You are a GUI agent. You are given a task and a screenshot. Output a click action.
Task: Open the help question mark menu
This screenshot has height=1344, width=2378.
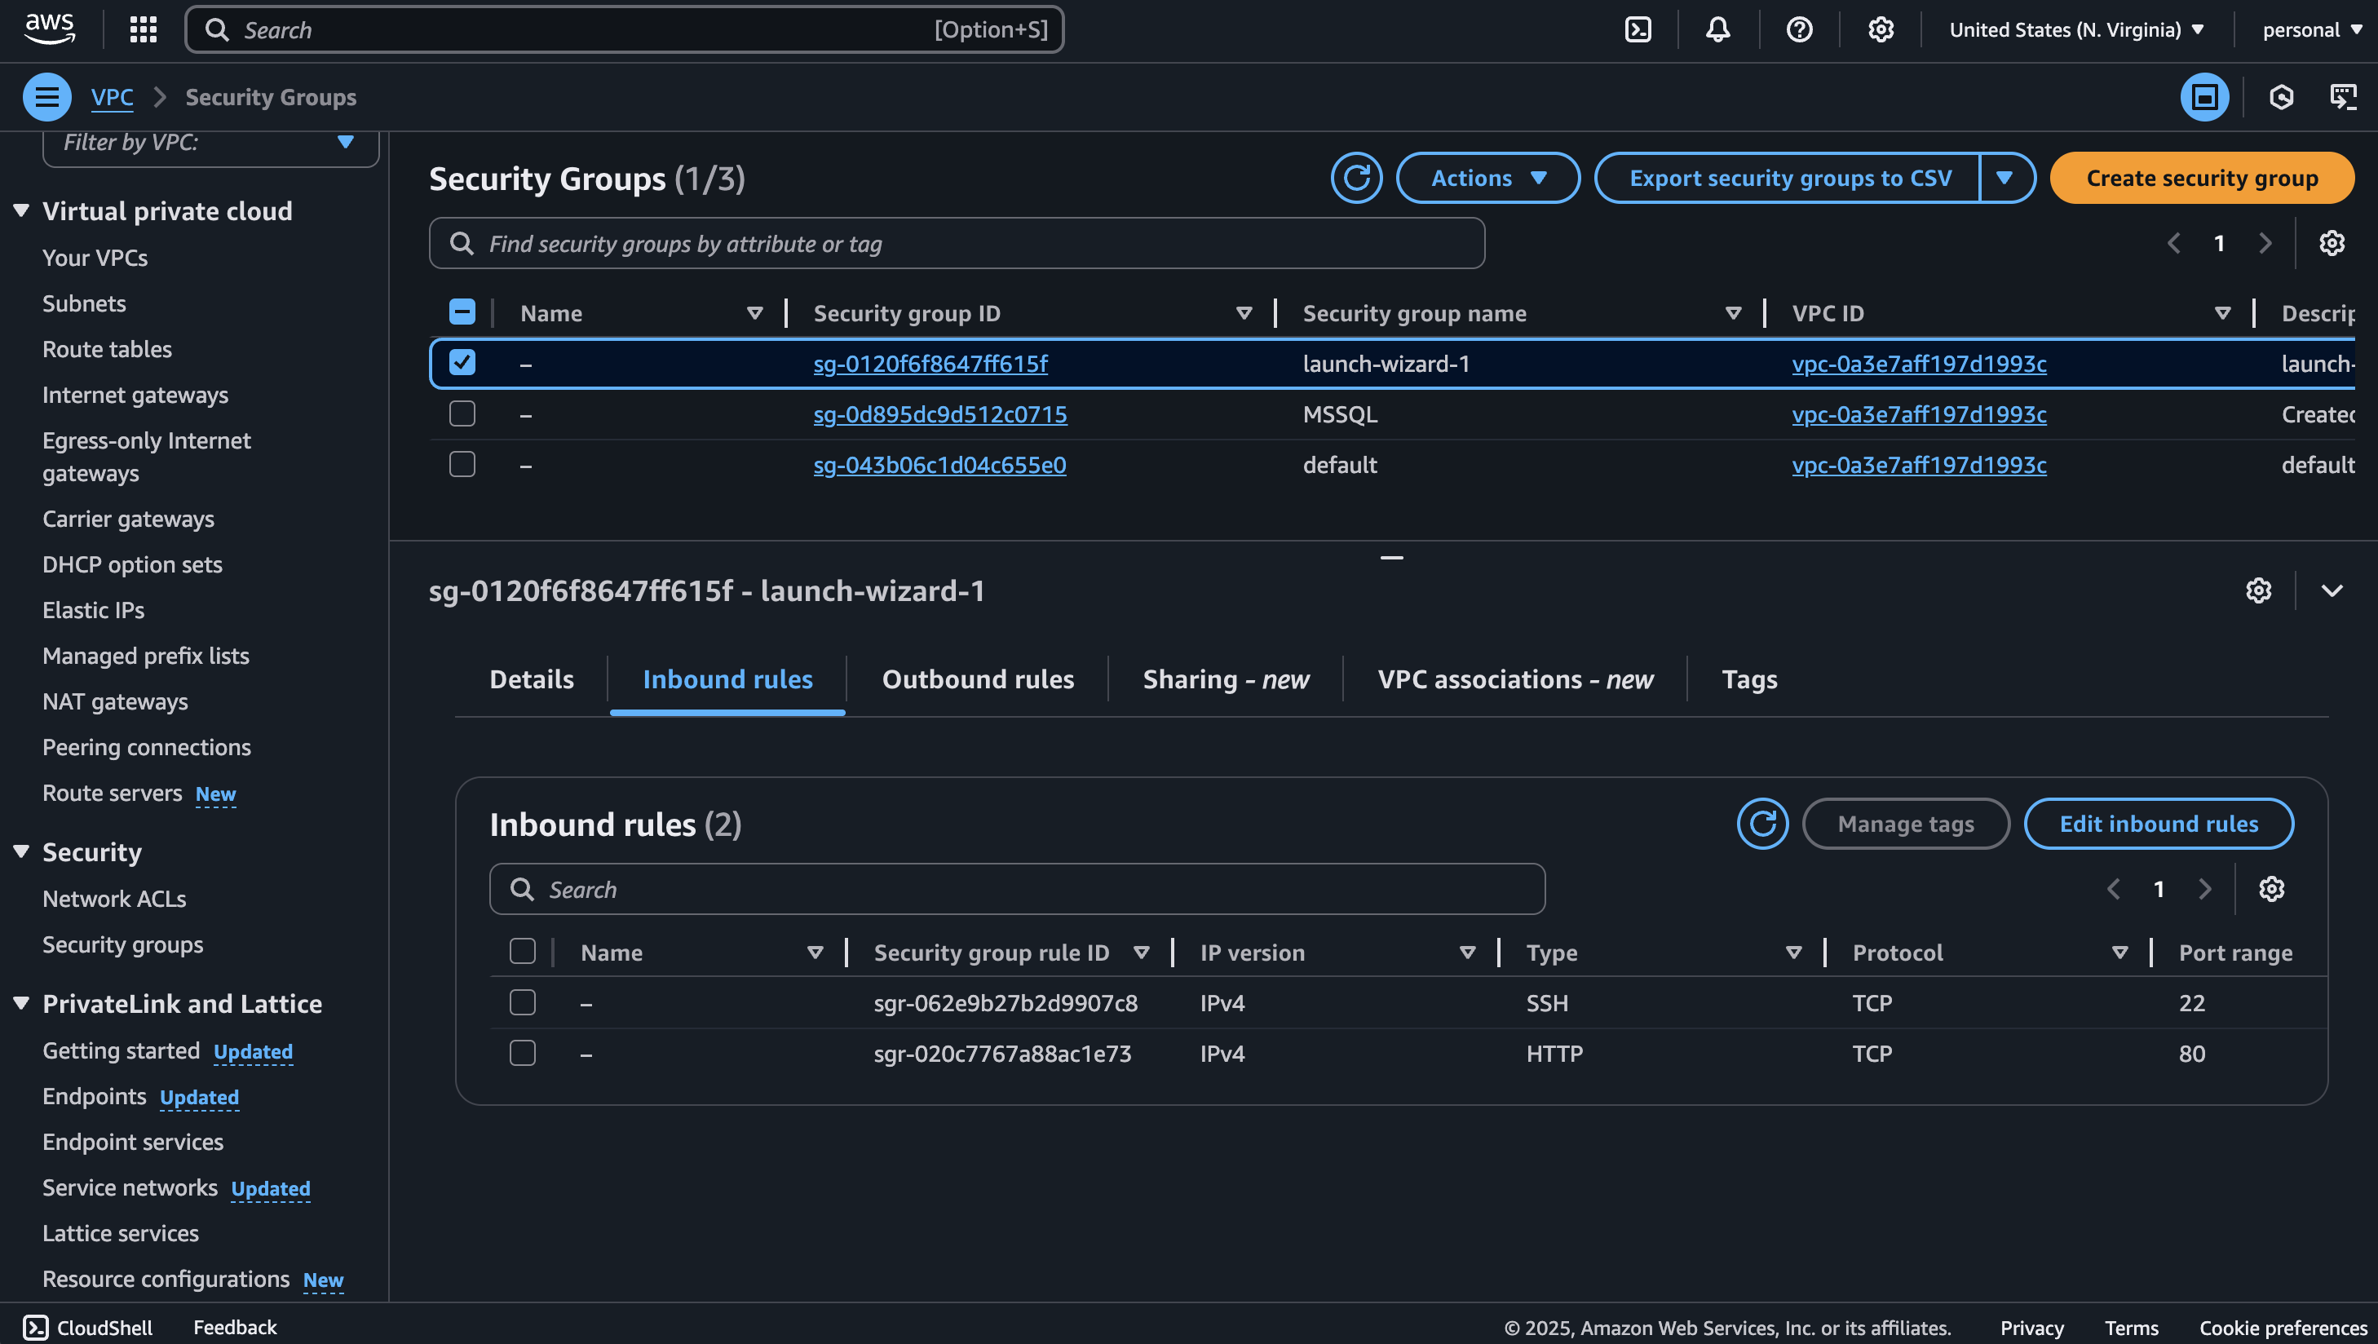coord(1799,29)
